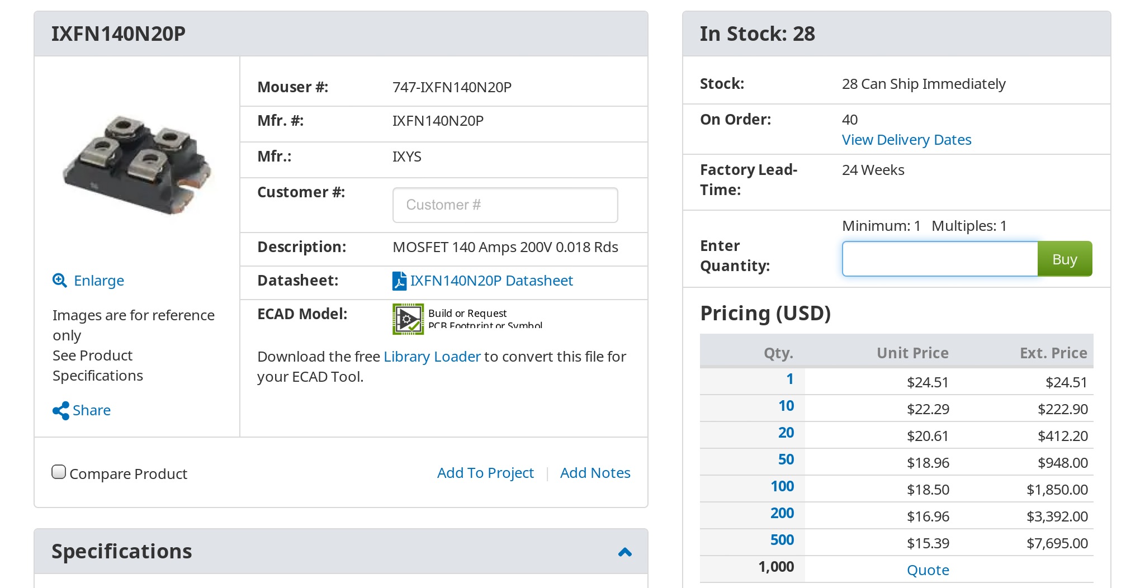Image resolution: width=1145 pixels, height=588 pixels.
Task: Focus the Enter Quantity input field
Action: [940, 259]
